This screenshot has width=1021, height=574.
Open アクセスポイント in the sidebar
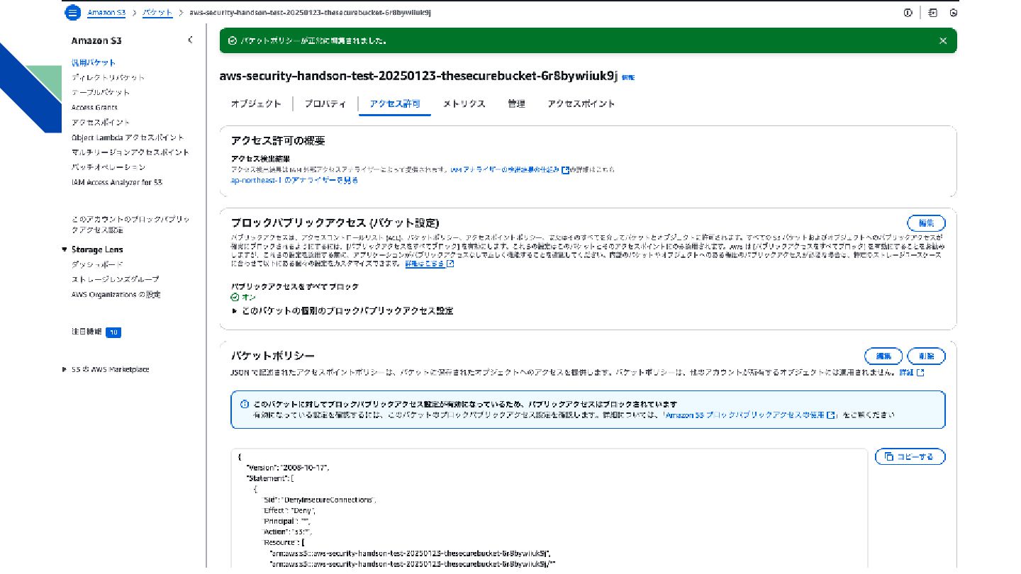(101, 122)
